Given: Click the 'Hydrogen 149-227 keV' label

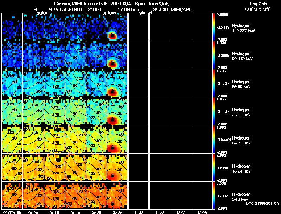Looking at the screenshot, I should click(x=243, y=28).
